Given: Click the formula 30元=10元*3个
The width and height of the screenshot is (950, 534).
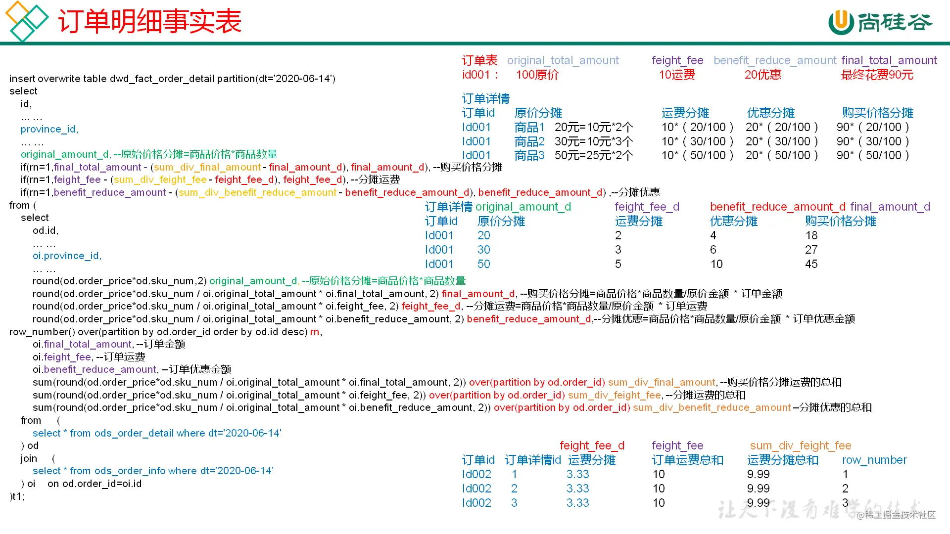Looking at the screenshot, I should coord(594,141).
